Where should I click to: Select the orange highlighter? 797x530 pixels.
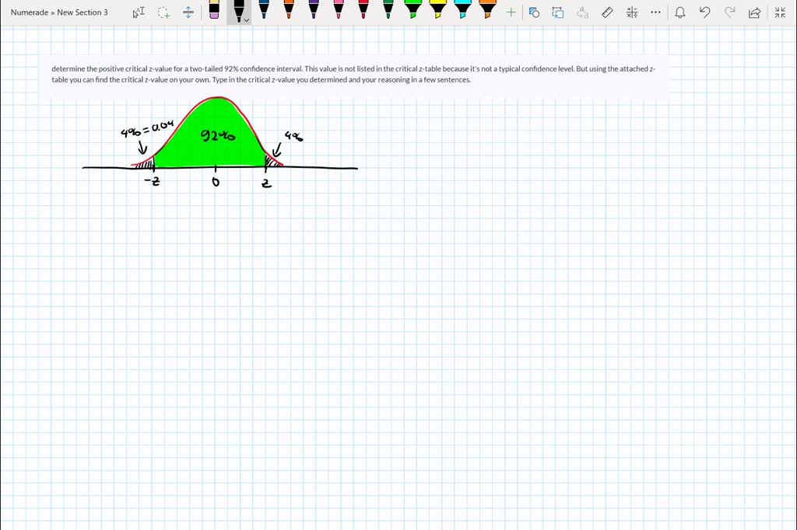coord(487,9)
